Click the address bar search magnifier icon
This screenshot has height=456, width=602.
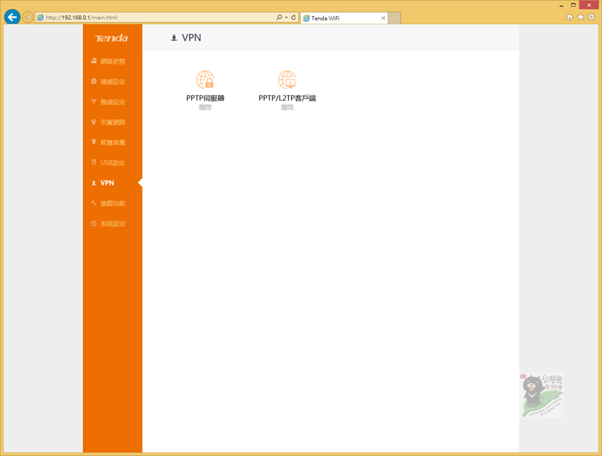tap(279, 17)
